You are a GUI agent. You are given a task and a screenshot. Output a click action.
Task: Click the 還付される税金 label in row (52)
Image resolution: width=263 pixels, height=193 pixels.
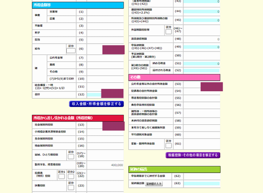click(x=161, y=70)
